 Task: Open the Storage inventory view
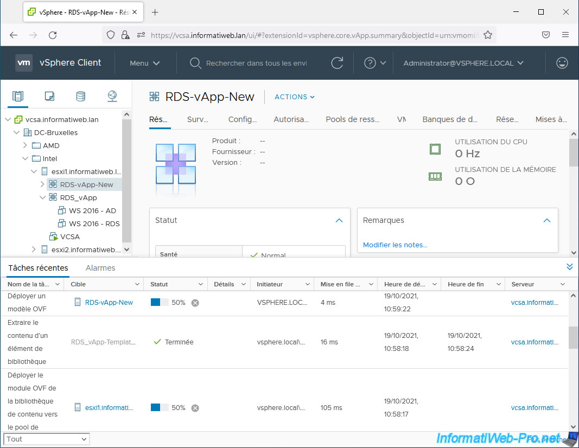click(x=80, y=97)
